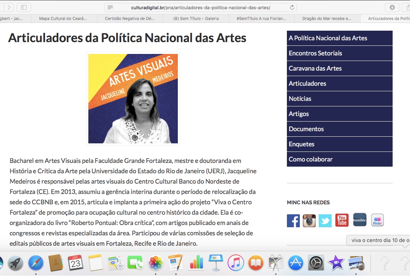Show downloads in Safari toolbar
The image size is (410, 276).
coord(392,7)
